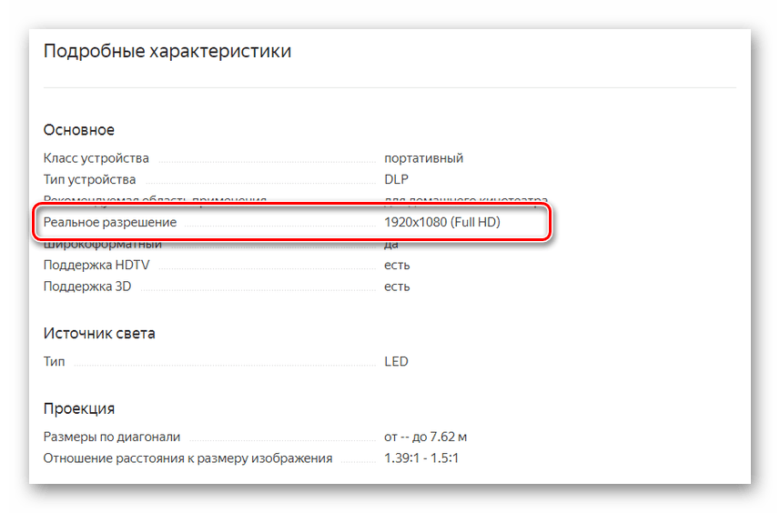Click the Класс устройства label
The height and width of the screenshot is (513, 780).
pyautogui.click(x=96, y=158)
